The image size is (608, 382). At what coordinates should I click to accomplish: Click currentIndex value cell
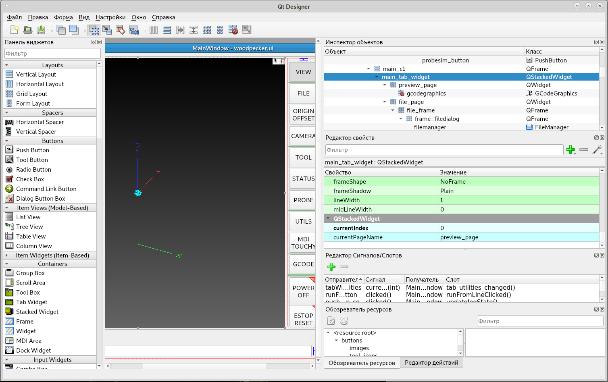pyautogui.click(x=519, y=228)
